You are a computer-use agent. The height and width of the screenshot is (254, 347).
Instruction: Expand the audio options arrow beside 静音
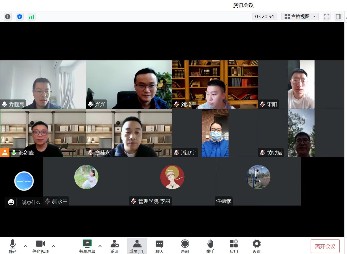pos(26,246)
